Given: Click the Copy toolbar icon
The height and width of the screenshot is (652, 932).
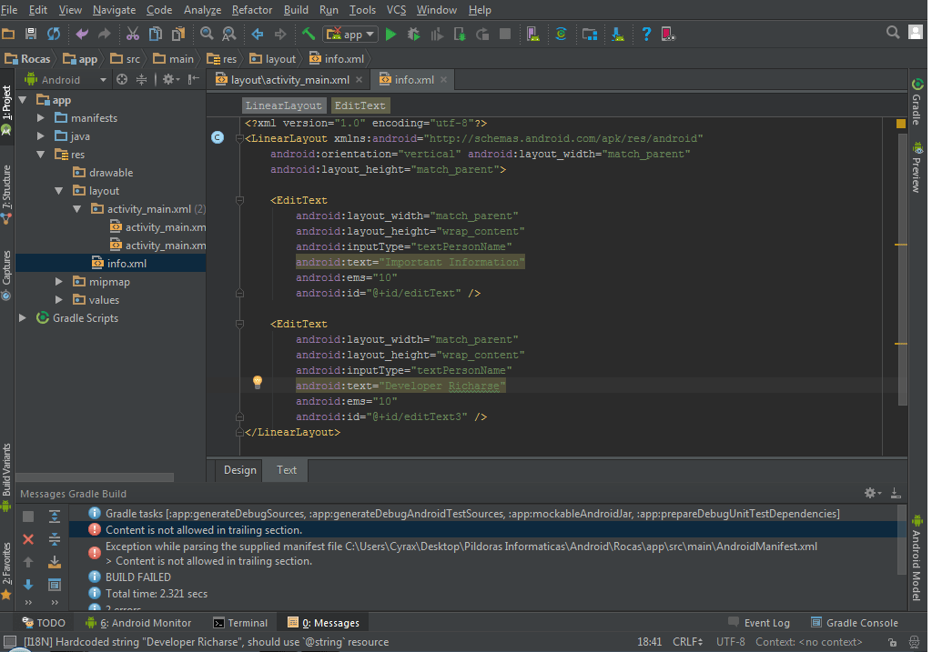Looking at the screenshot, I should tap(155, 34).
